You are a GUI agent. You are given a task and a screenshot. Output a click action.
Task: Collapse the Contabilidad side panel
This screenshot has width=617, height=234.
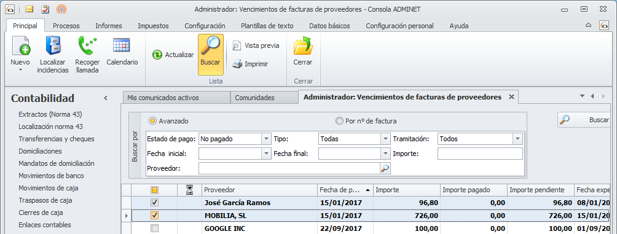106,98
